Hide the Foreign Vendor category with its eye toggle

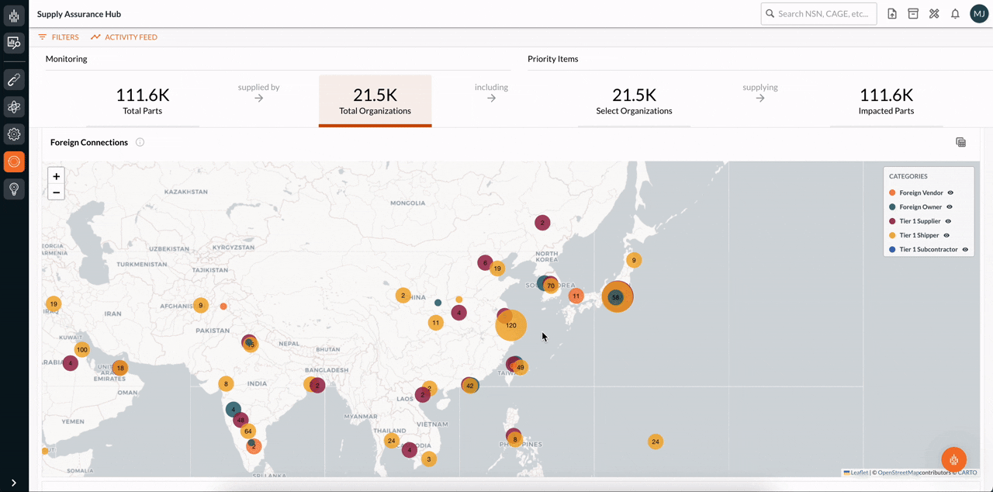pos(949,192)
